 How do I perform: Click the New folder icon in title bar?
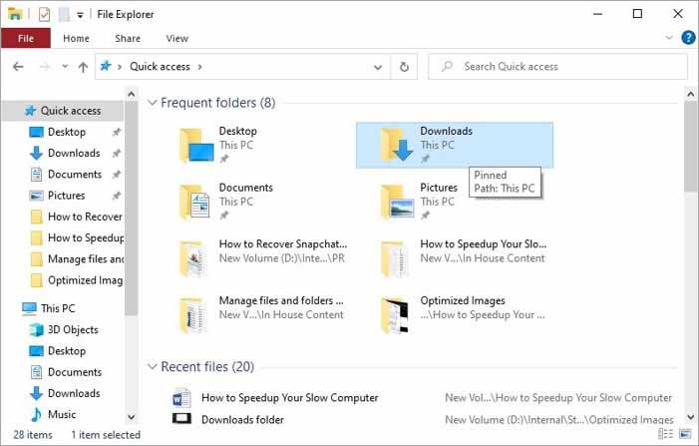(64, 14)
